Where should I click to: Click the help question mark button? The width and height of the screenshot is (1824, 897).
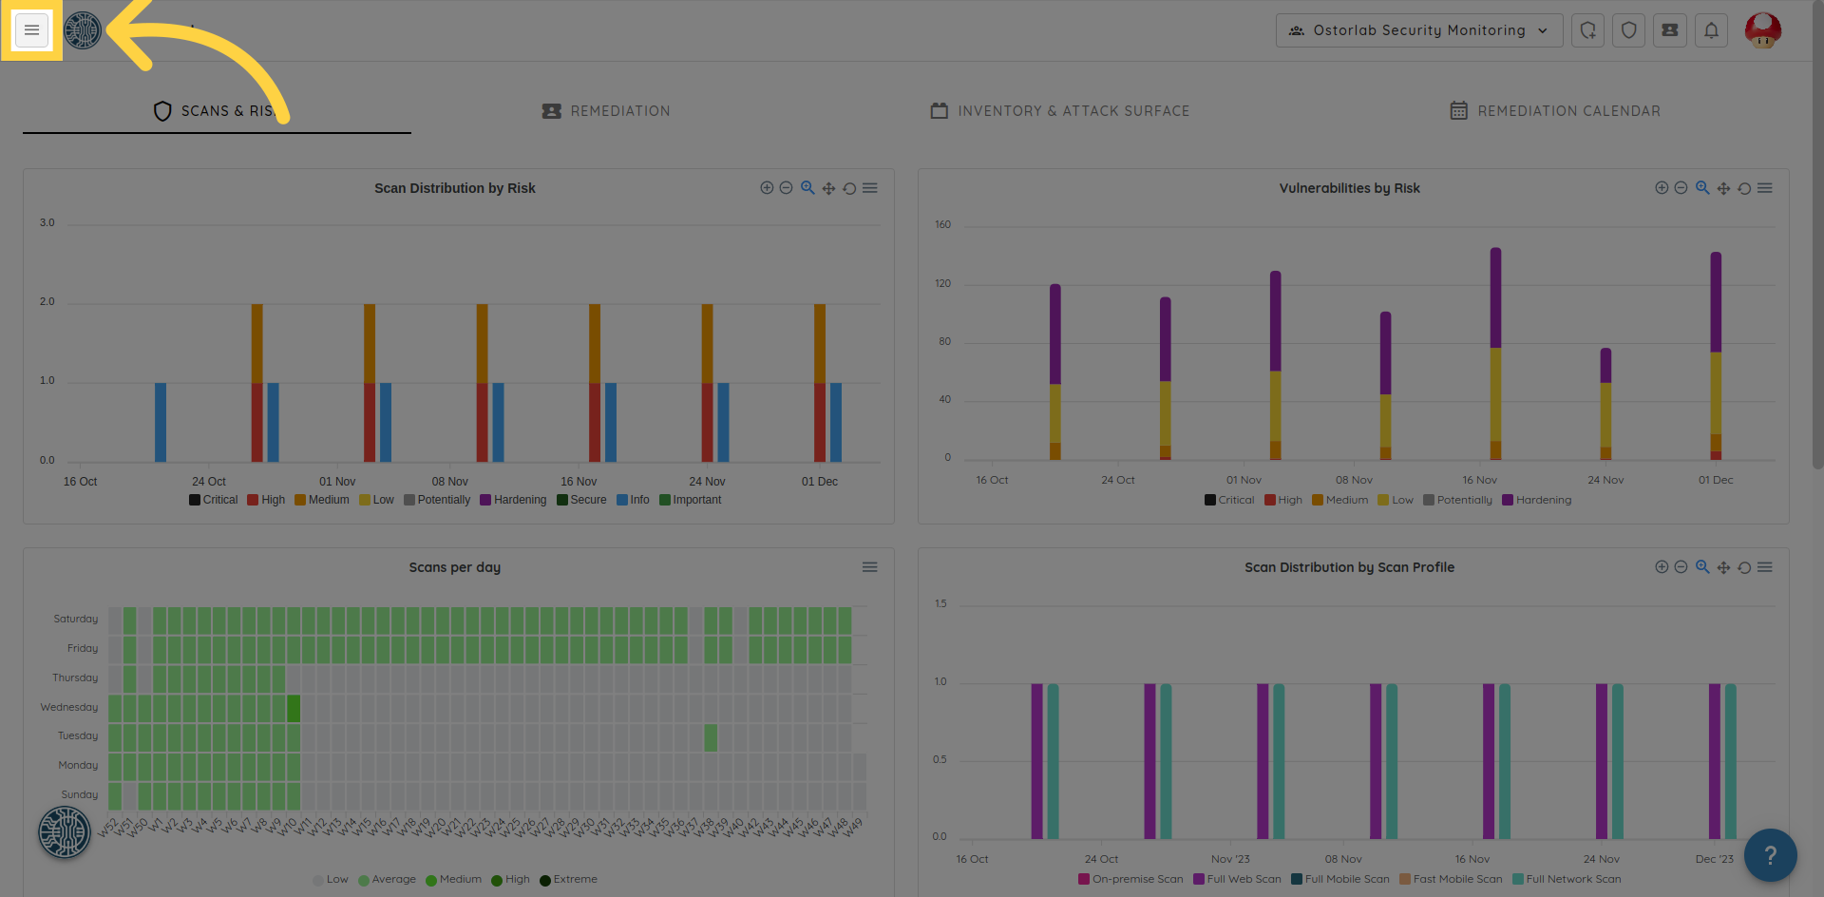[x=1770, y=855]
